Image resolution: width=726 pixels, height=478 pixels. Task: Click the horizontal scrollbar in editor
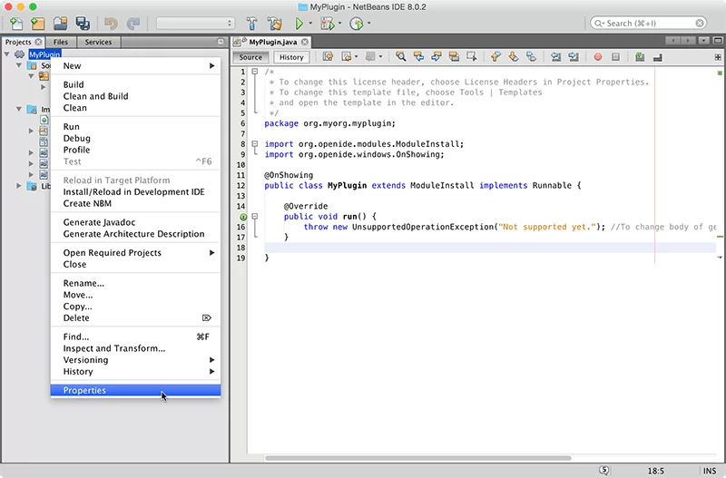tap(418, 458)
